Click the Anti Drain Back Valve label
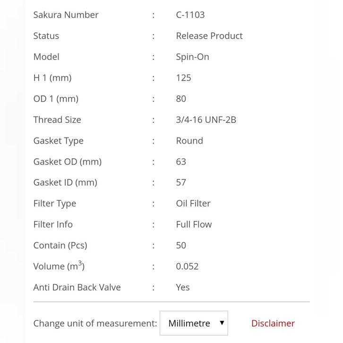This screenshot has width=343, height=343. pyautogui.click(x=77, y=287)
